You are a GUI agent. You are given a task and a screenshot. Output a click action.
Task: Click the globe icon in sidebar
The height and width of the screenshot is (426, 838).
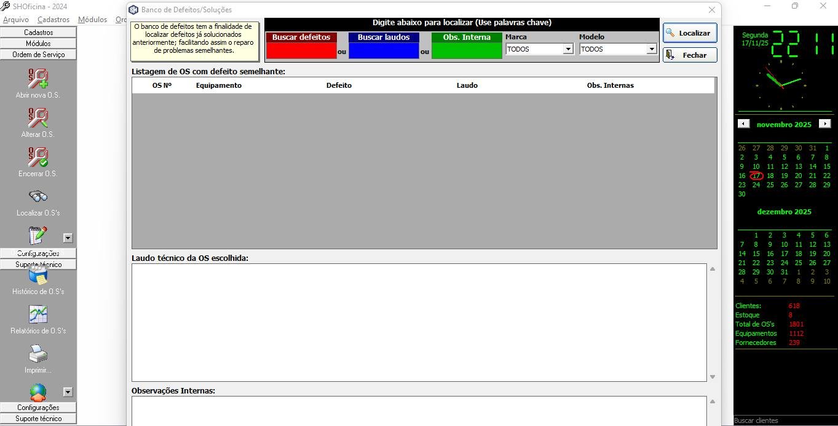point(38,392)
